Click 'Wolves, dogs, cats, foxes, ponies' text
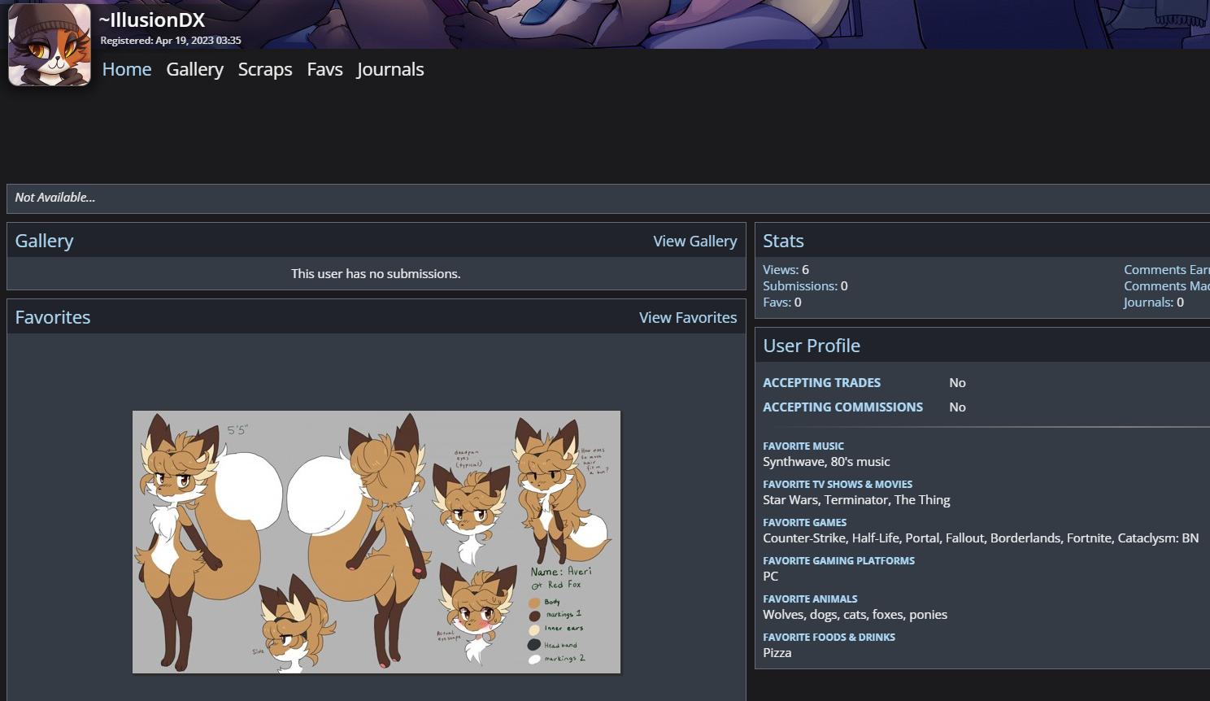This screenshot has height=701, width=1210. [855, 615]
